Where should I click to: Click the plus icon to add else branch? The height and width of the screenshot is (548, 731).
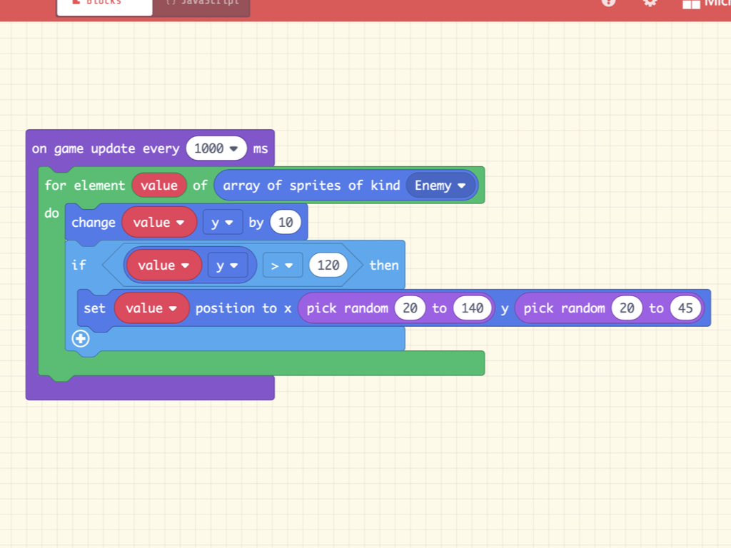[81, 339]
